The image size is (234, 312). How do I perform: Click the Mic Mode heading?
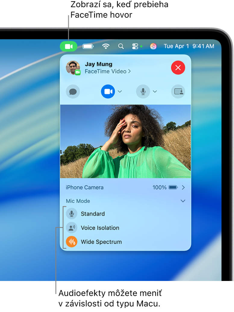tap(78, 201)
